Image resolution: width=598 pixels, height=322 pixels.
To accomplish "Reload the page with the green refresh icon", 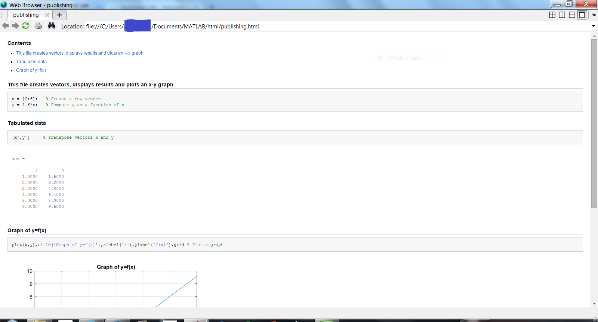I will point(25,26).
